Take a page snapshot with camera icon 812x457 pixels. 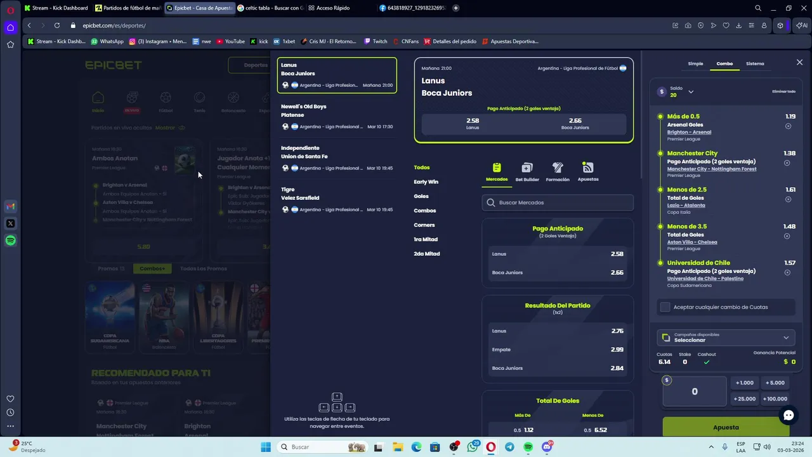[x=688, y=25]
